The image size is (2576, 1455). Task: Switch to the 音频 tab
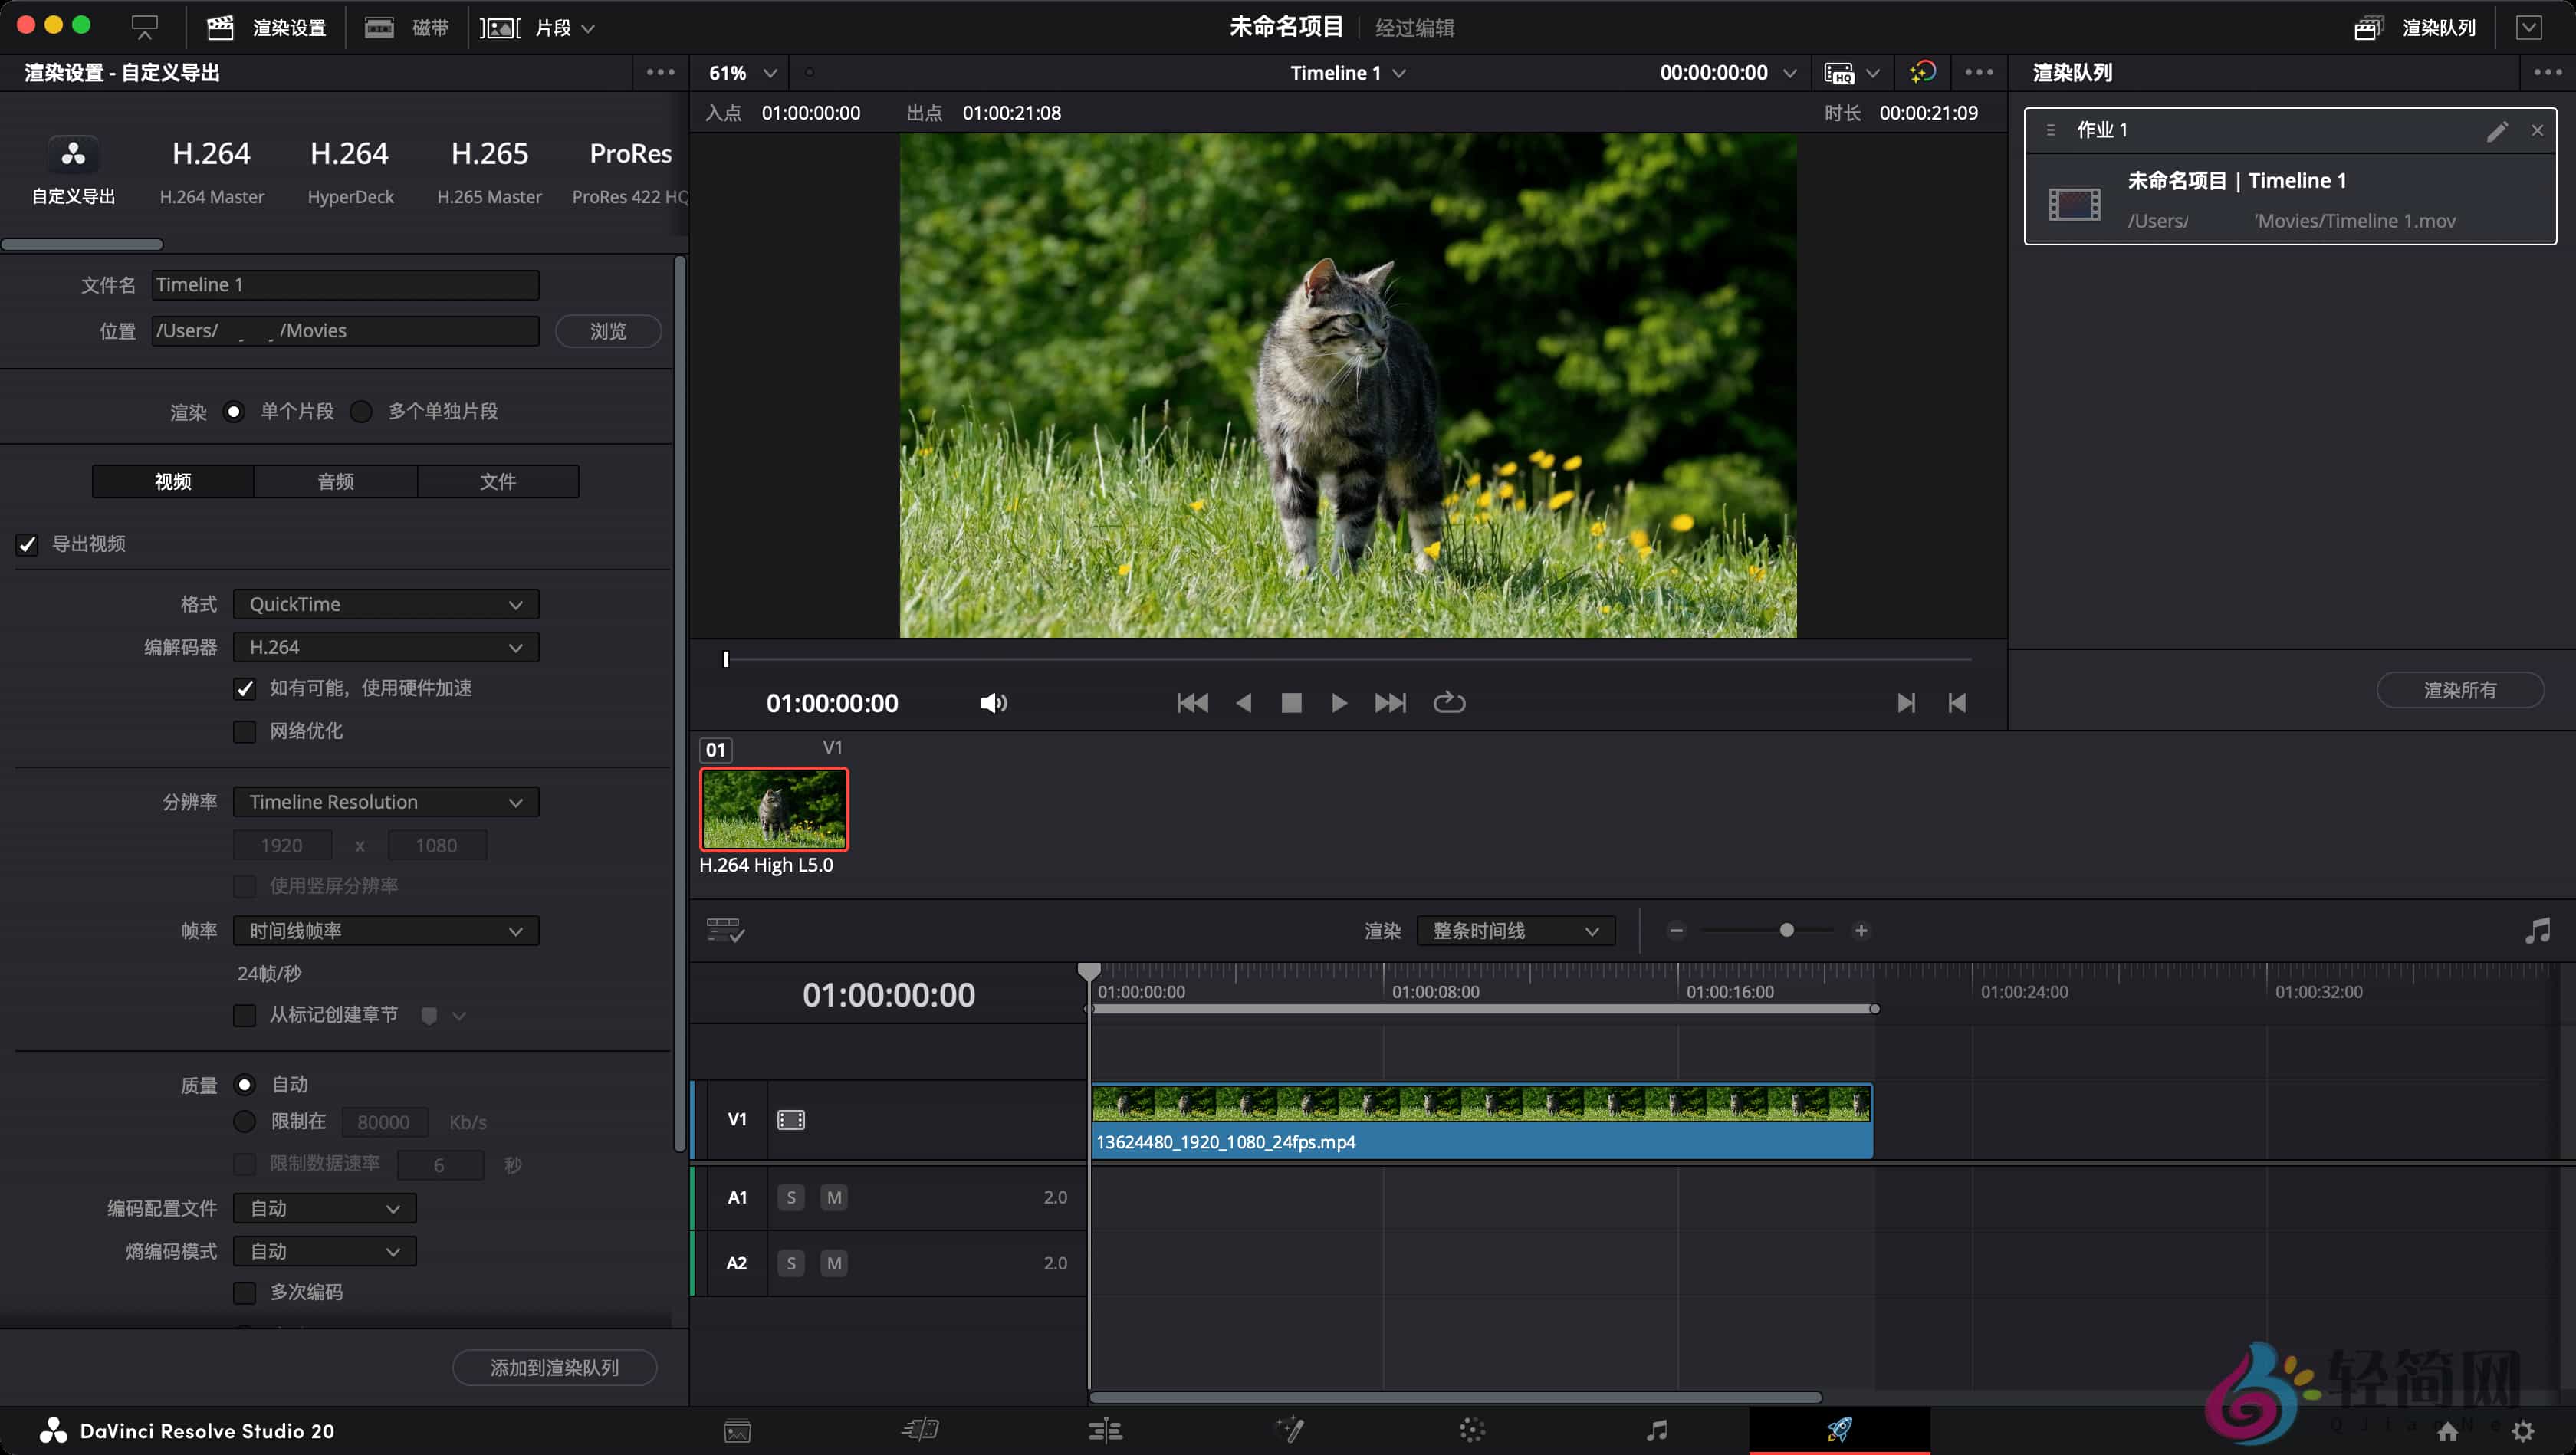tap(335, 481)
